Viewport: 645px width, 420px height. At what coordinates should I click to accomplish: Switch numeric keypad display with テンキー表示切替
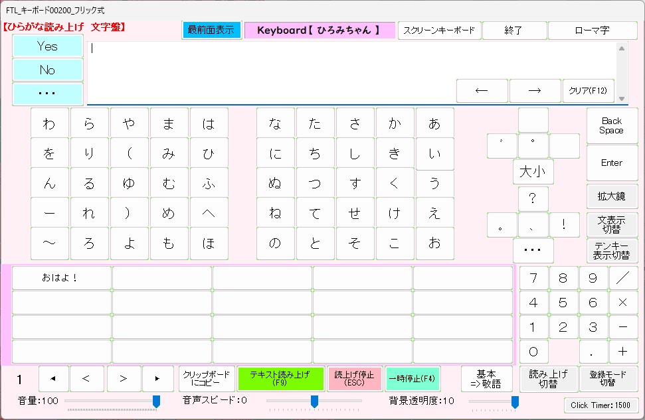611,251
